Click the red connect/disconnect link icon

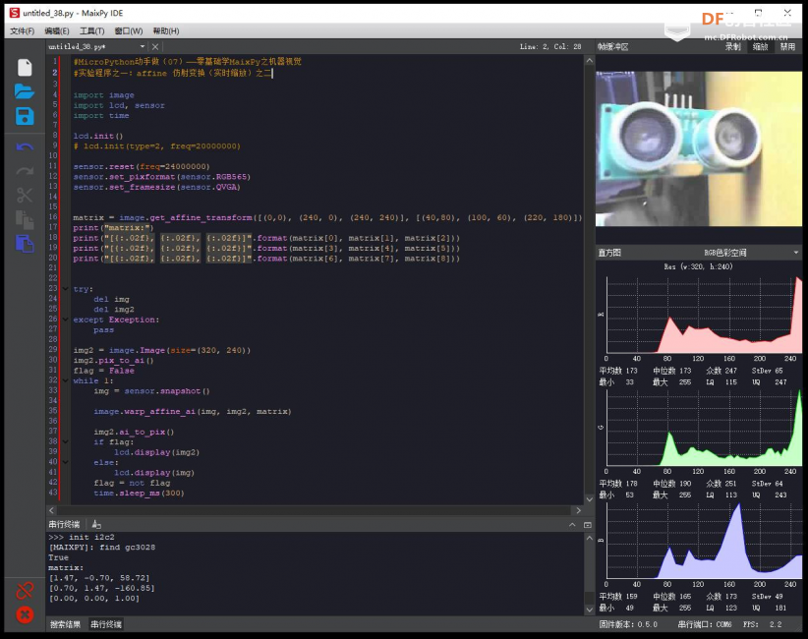click(25, 591)
